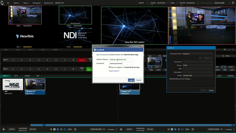The image size is (236, 133).
Task: Click EXPORT button in top bar
Action: (x=141, y=3)
